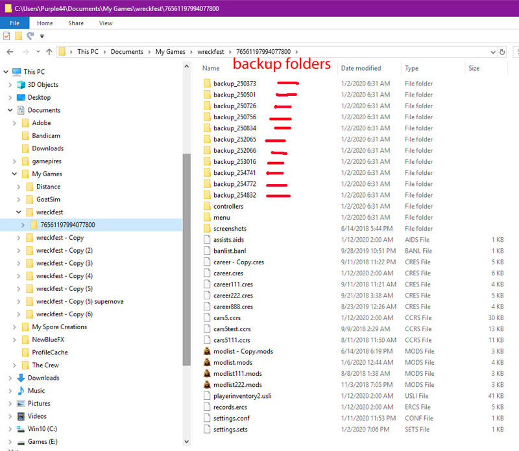
Task: Click the Win10 (C:) drive icon
Action: [x=21, y=429]
